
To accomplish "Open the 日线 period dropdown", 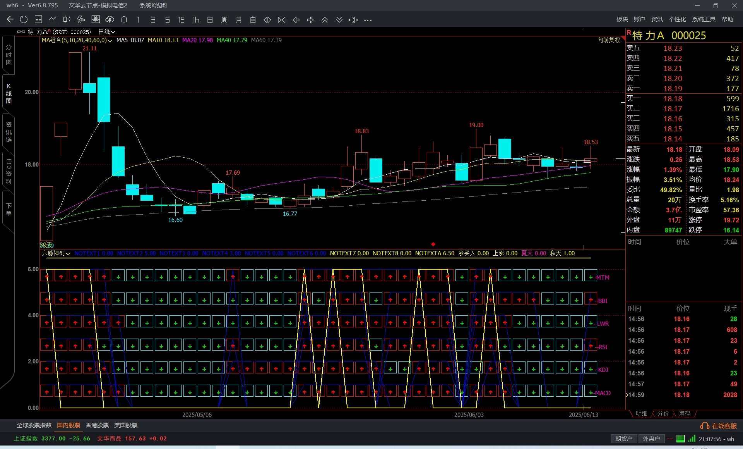I will pyautogui.click(x=106, y=32).
